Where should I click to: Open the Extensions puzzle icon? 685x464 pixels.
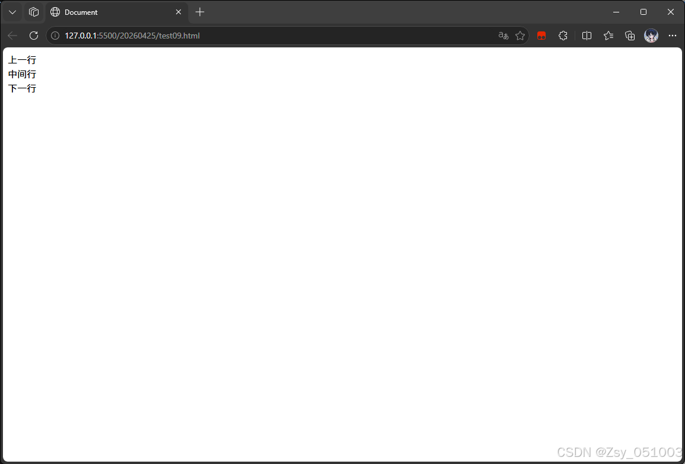(563, 36)
